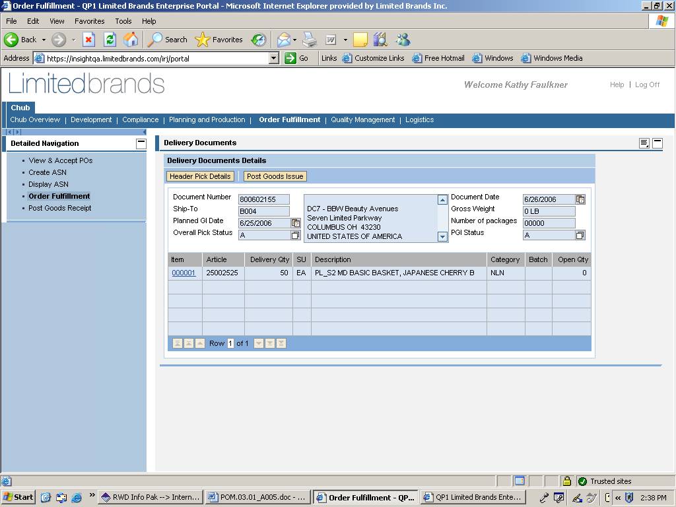Open the Forward button history dropdown
Image resolution: width=676 pixels, height=507 pixels.
tap(73, 40)
